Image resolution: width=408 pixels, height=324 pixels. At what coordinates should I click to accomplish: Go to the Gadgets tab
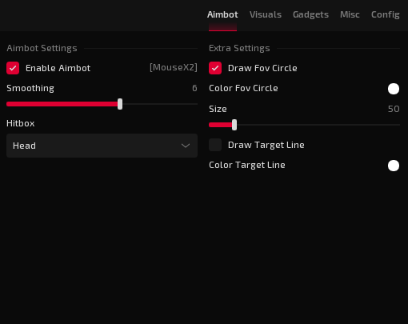click(310, 14)
